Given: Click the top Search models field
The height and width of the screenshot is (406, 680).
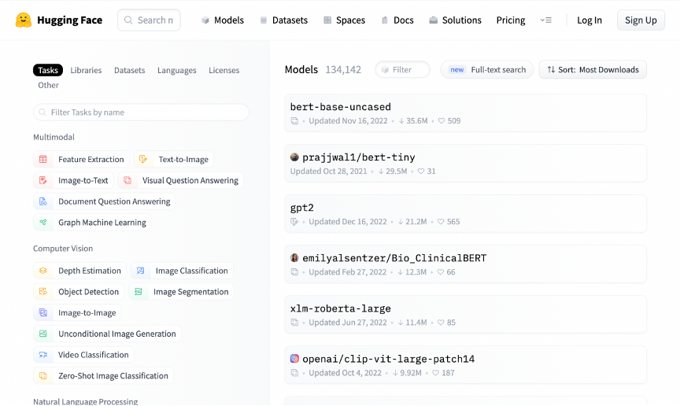Looking at the screenshot, I should point(149,20).
